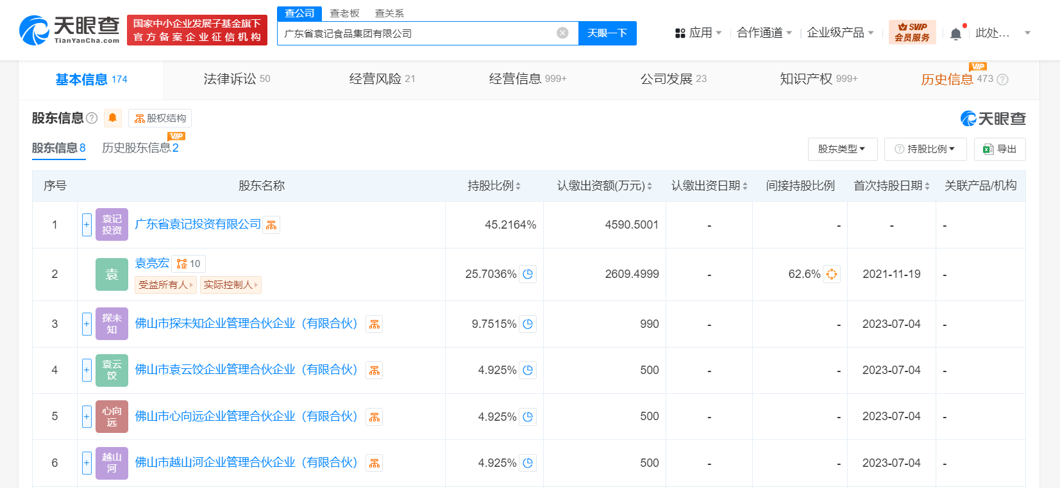Click pie chart icon in row 6
The height and width of the screenshot is (488, 1060).
[528, 463]
